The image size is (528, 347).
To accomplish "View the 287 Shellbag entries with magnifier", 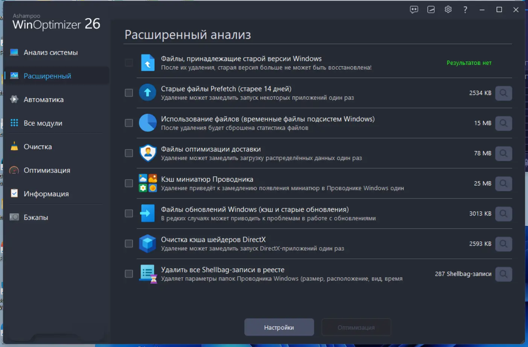I will coord(504,274).
